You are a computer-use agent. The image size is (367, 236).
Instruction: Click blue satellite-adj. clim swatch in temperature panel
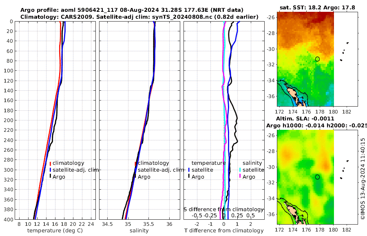[50, 170]
